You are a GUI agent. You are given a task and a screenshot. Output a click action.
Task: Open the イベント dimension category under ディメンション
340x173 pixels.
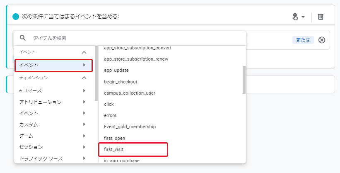[53, 113]
